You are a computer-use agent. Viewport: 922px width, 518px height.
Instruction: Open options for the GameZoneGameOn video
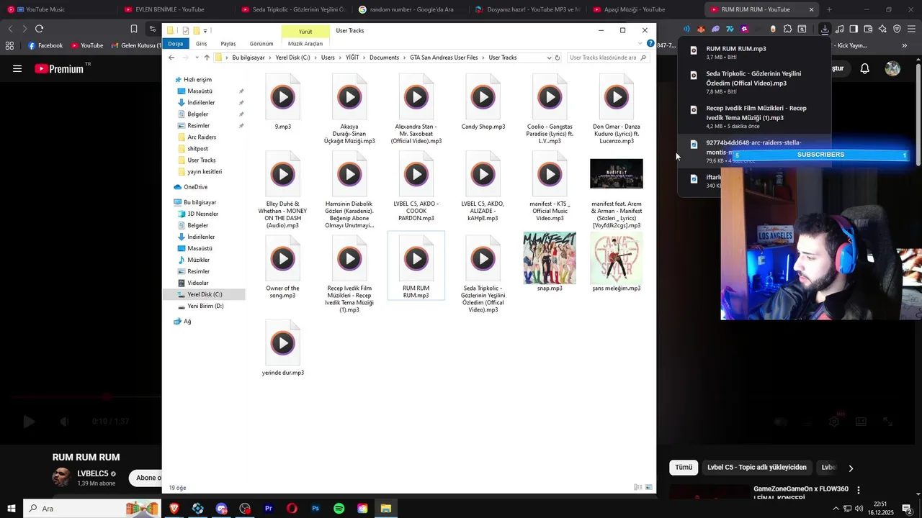click(858, 490)
